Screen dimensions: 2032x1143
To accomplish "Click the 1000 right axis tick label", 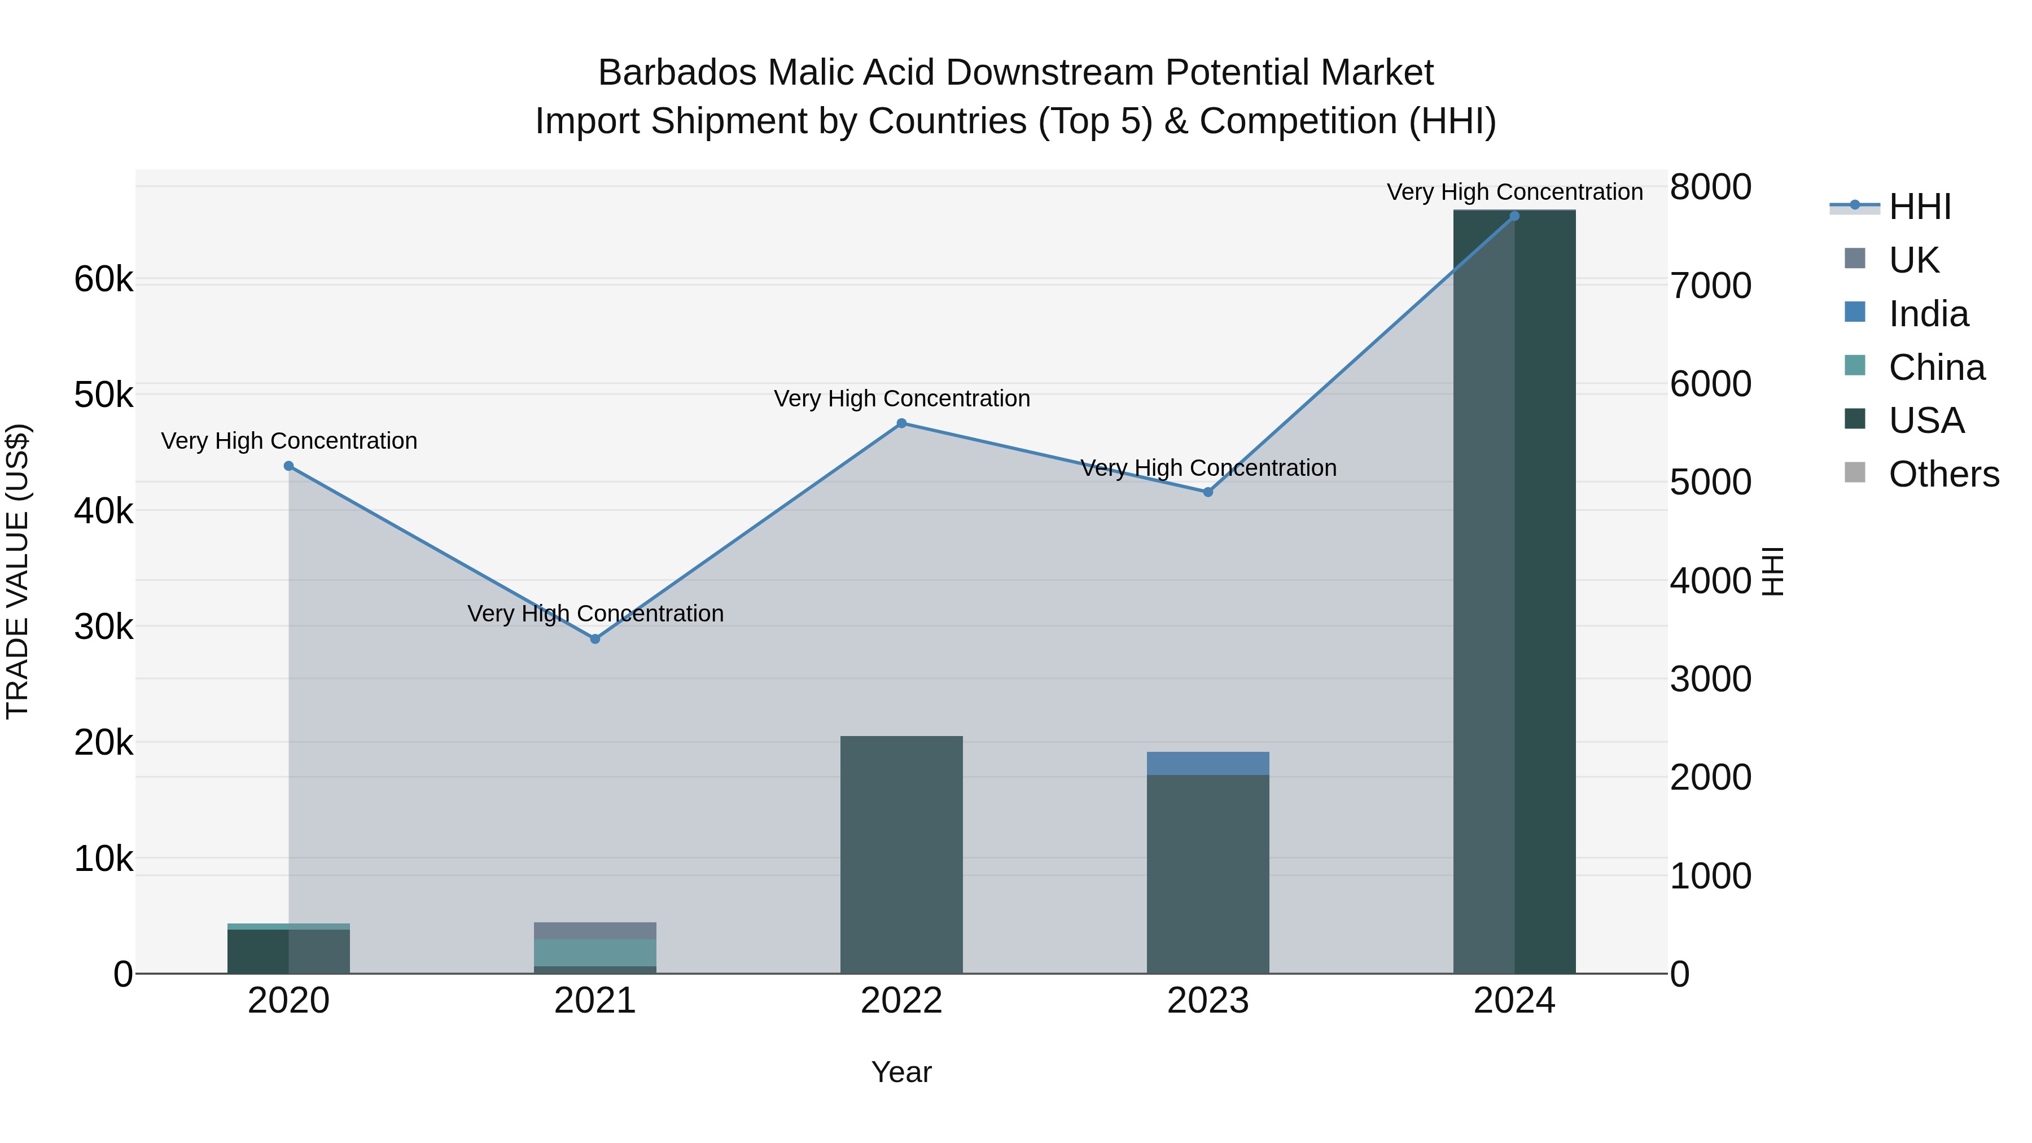I will [x=1711, y=877].
